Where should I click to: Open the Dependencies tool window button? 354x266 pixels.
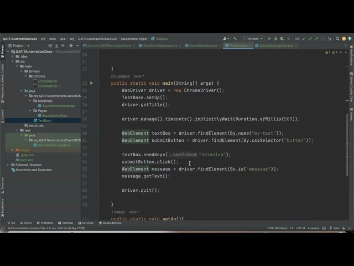[x=110, y=223]
